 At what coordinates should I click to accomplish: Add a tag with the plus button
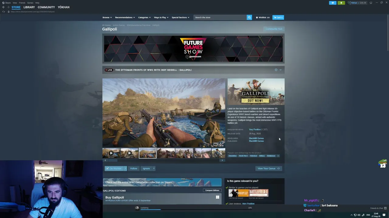tap(278, 156)
